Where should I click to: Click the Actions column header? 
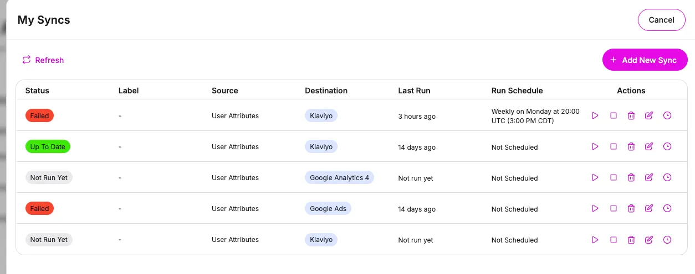coord(631,91)
